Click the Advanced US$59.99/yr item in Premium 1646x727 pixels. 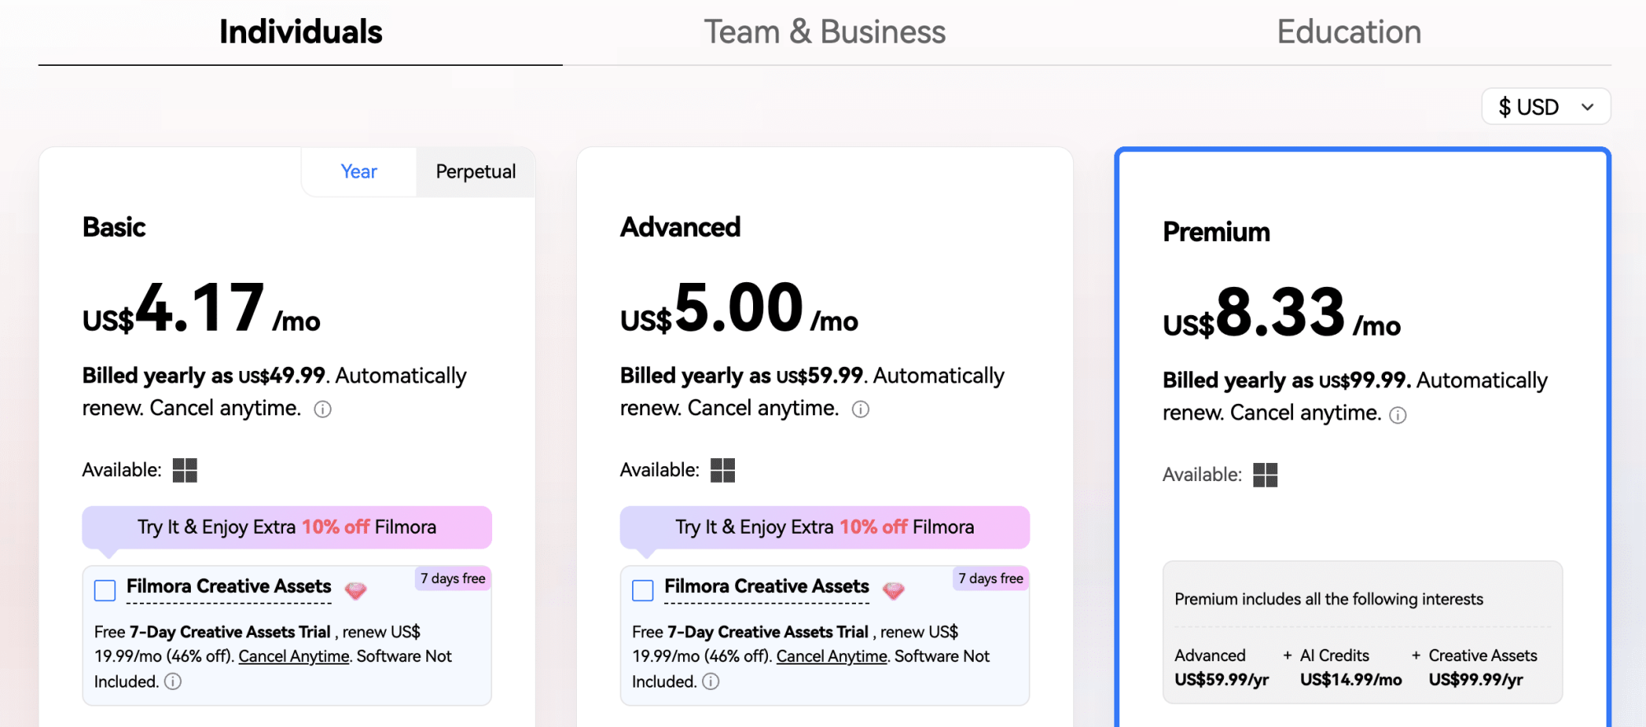[1222, 667]
